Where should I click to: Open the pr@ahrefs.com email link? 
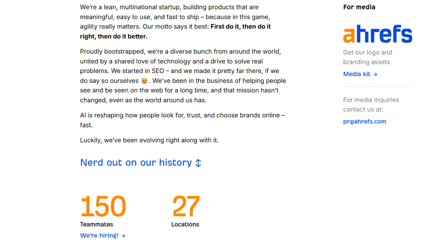pyautogui.click(x=365, y=121)
